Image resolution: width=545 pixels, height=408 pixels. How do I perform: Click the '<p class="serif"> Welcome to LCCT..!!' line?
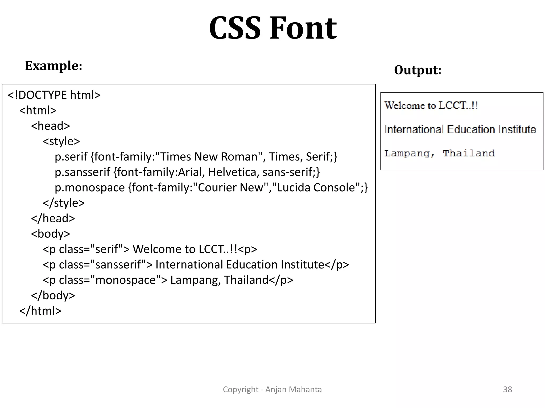[x=150, y=249]
